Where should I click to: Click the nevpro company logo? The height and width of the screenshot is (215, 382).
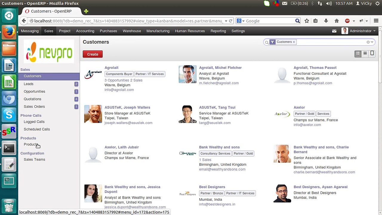(49, 51)
